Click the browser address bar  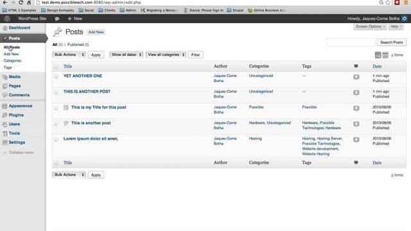click(207, 3)
